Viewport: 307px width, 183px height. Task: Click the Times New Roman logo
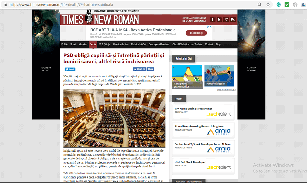(100, 19)
